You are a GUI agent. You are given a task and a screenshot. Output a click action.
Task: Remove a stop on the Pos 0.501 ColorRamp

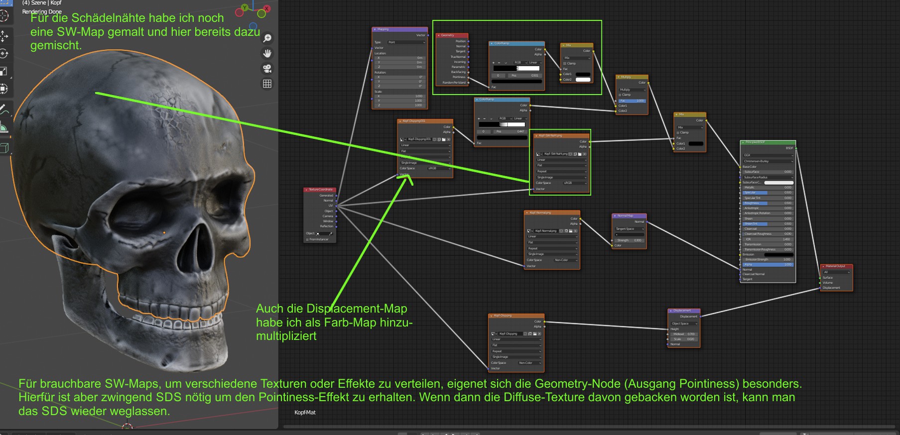point(499,63)
